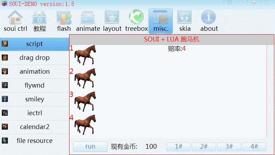Maximize the SOUI-DEMO window
This screenshot has width=275, height=155.
click(254, 2)
